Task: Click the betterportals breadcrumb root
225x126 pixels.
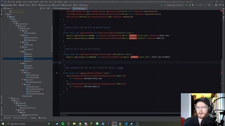Action: tap(7, 5)
